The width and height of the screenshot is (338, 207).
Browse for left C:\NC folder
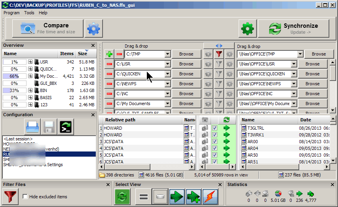(186, 94)
